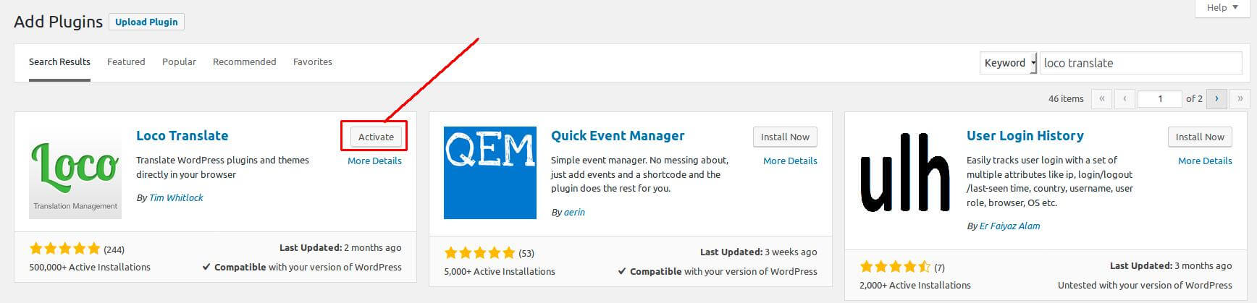
Task: Install the User Login History plugin
Action: click(1200, 137)
